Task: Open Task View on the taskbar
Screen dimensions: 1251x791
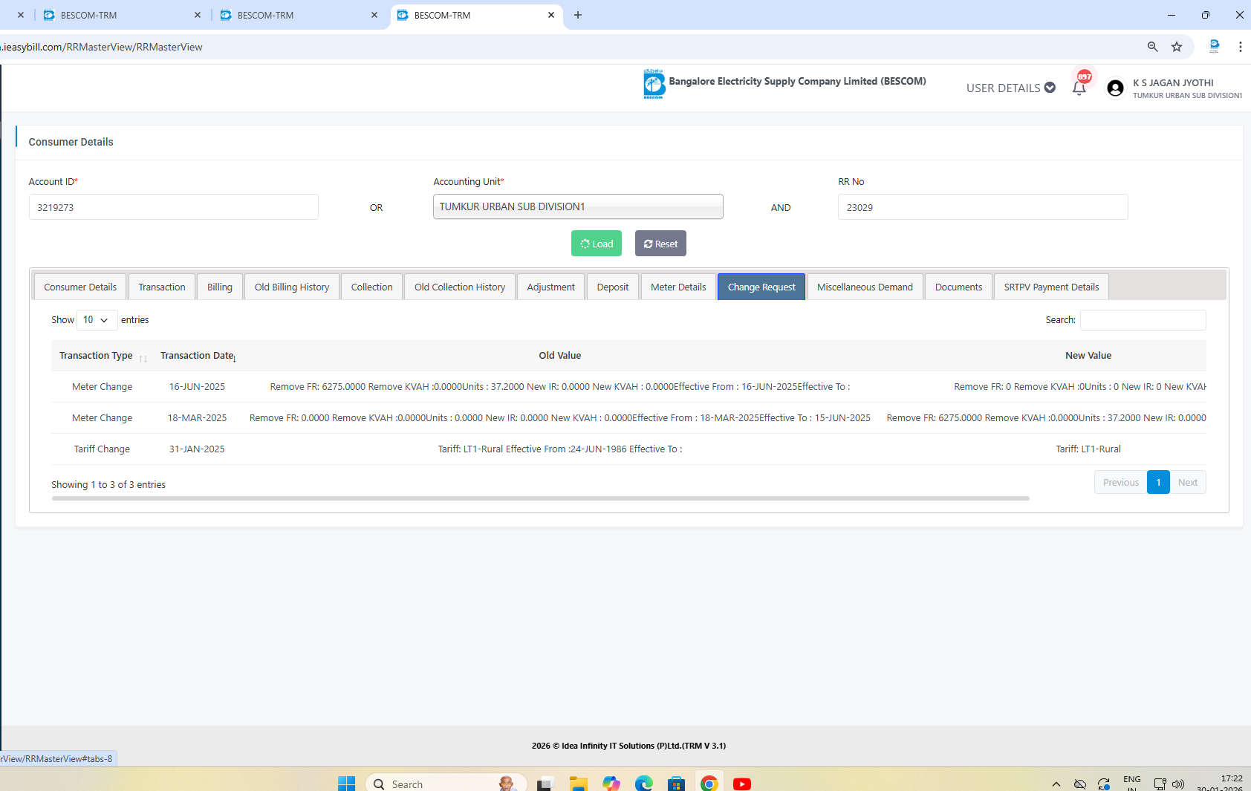Action: tap(545, 784)
